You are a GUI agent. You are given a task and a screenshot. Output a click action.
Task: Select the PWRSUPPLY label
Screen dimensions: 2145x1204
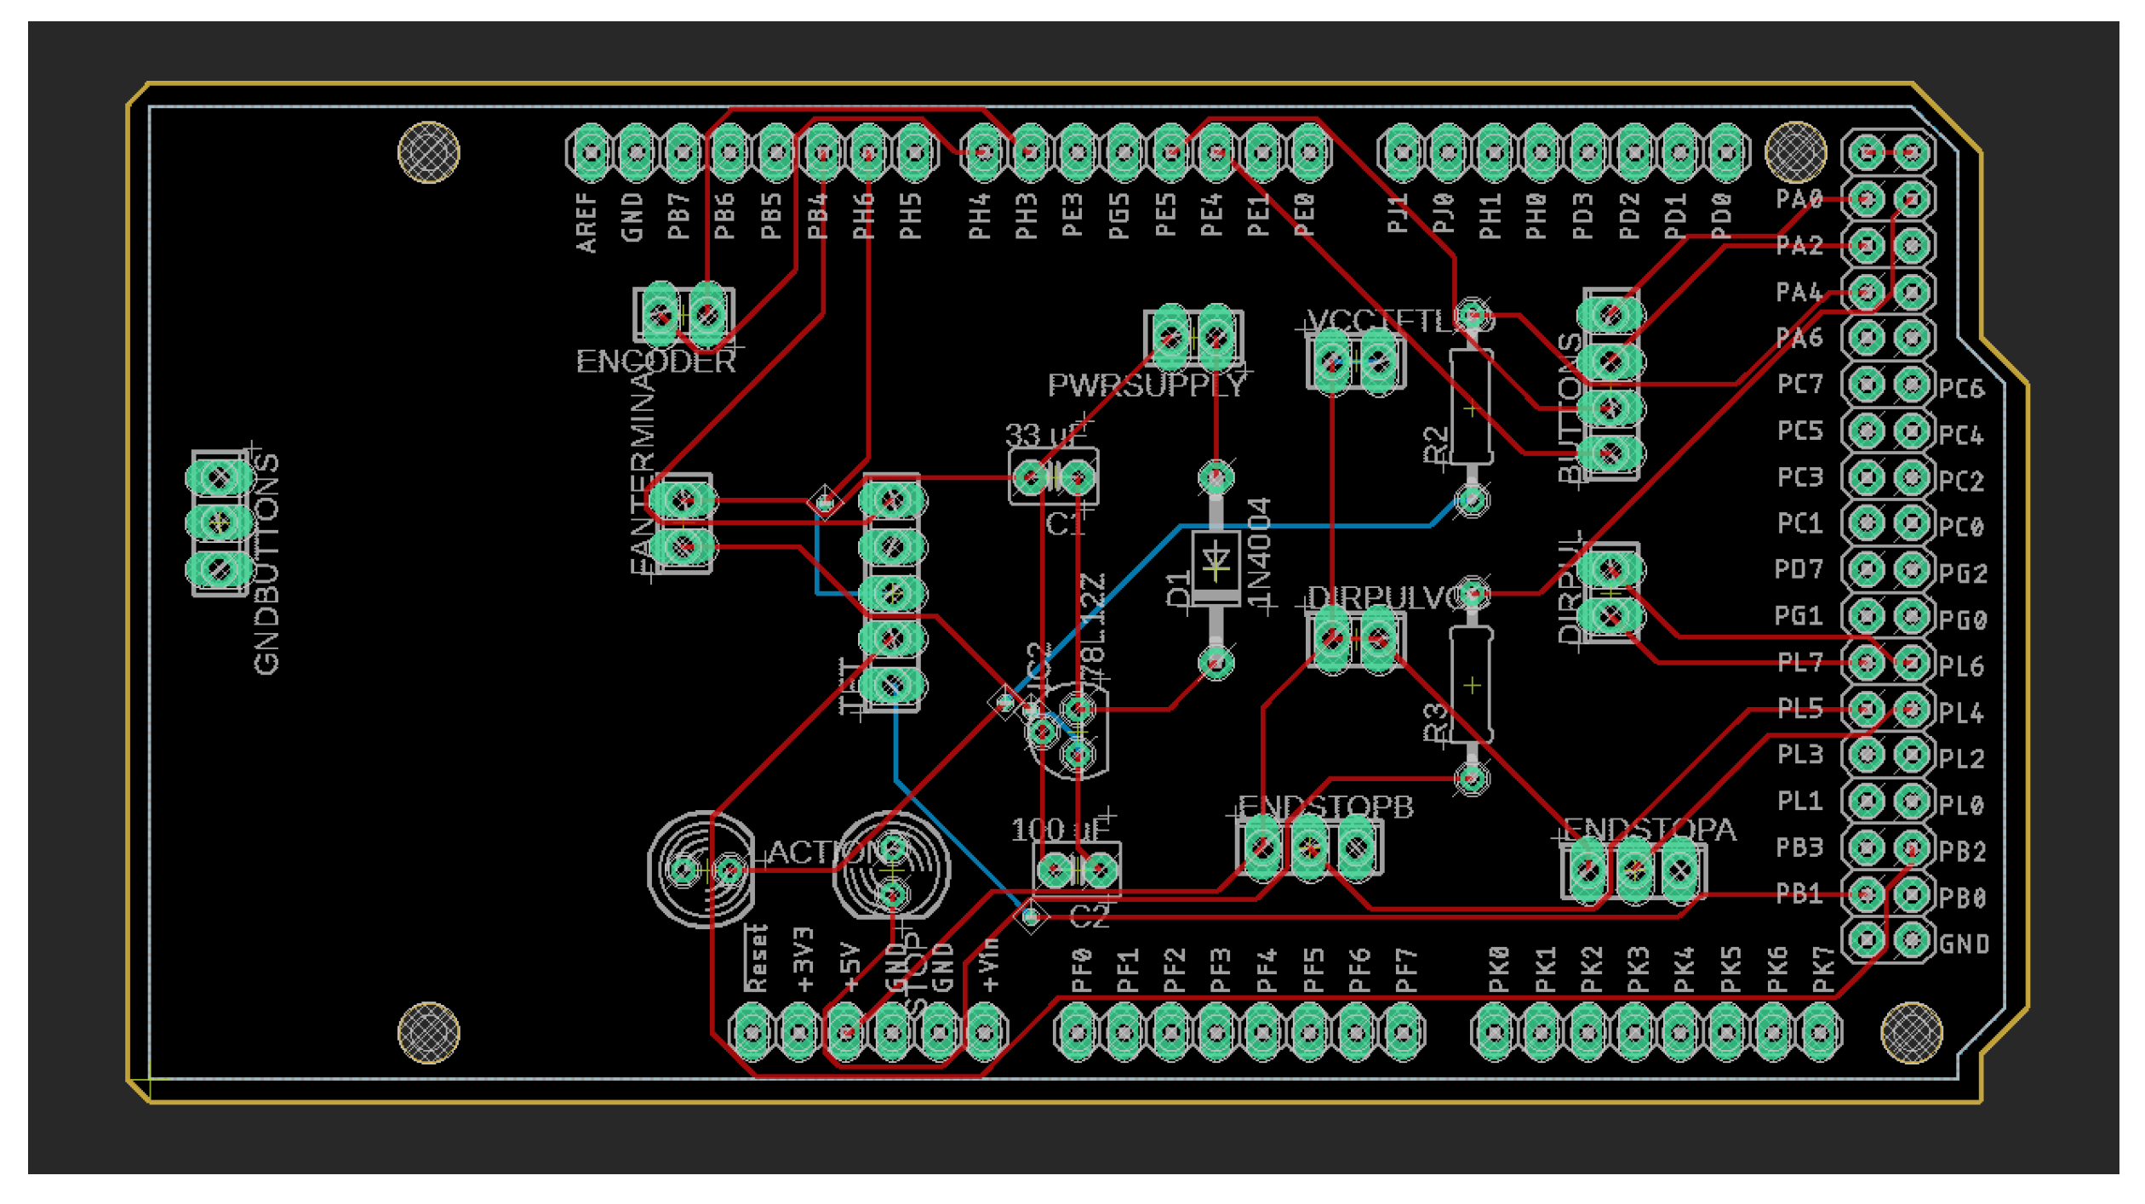coord(1147,385)
